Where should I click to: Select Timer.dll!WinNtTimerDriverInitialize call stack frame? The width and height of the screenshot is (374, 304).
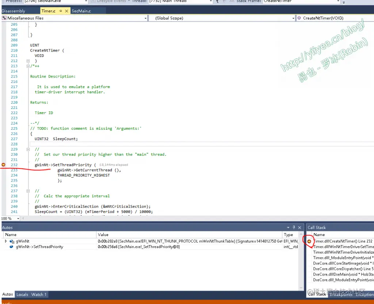coord(343,252)
